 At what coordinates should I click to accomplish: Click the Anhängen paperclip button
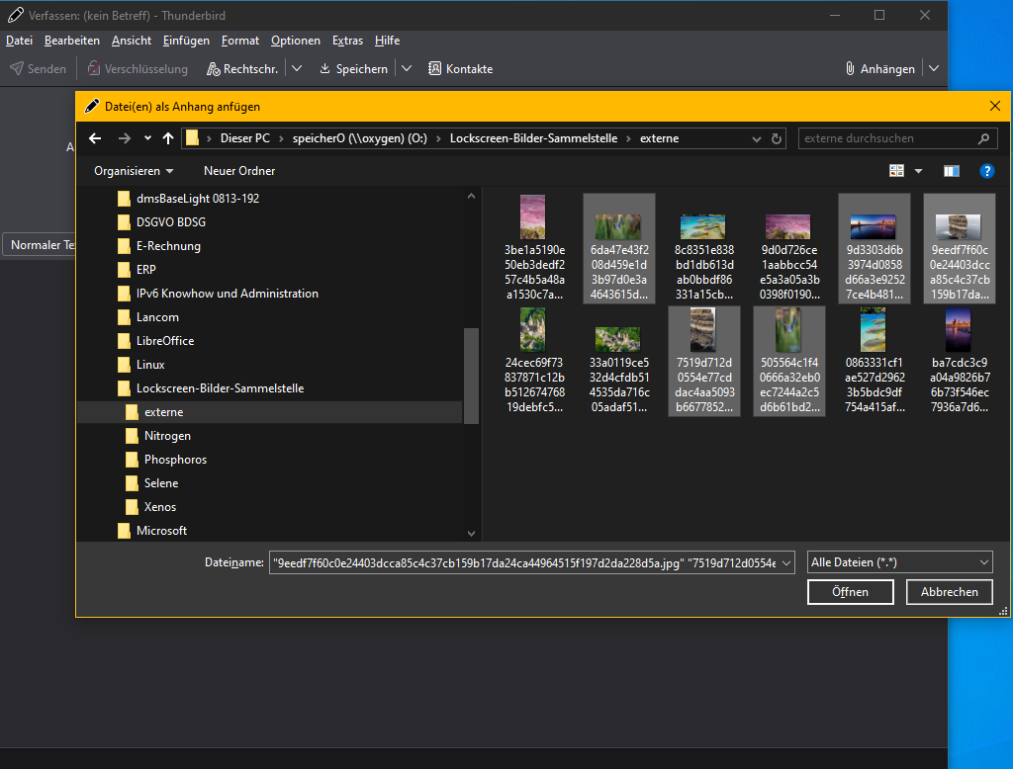pyautogui.click(x=879, y=68)
